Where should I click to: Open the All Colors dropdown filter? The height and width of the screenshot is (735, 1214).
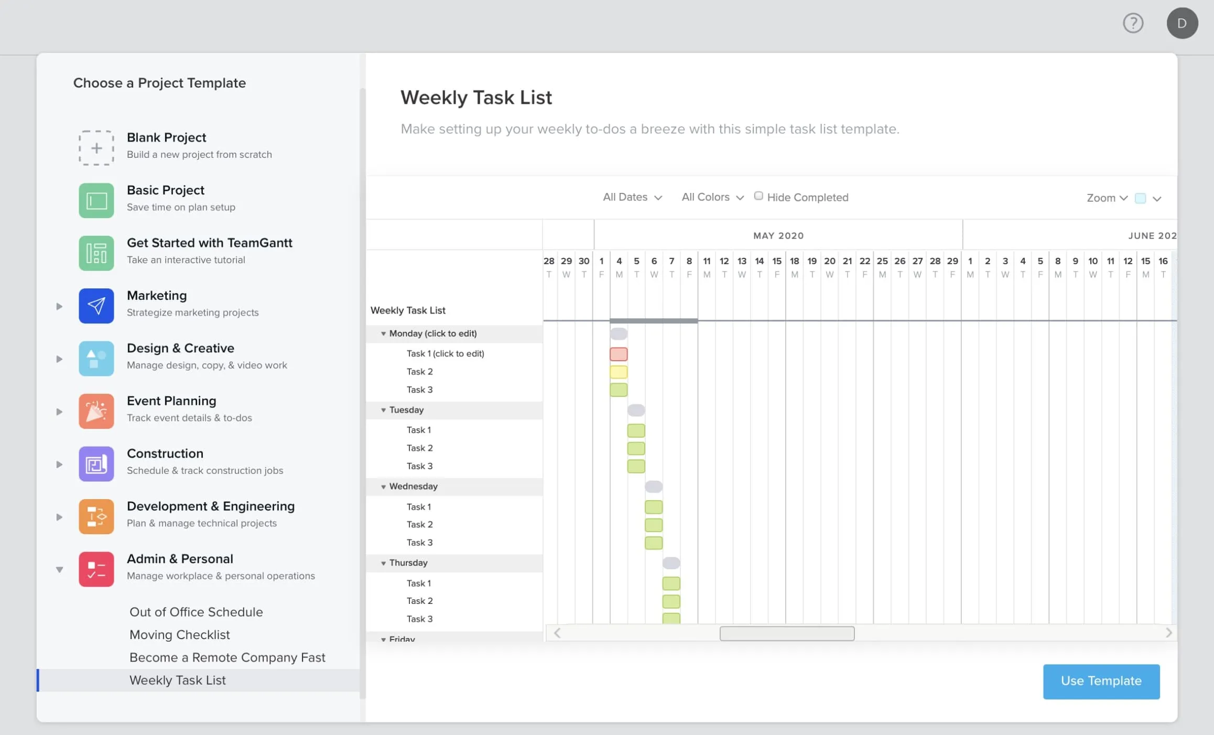click(711, 197)
